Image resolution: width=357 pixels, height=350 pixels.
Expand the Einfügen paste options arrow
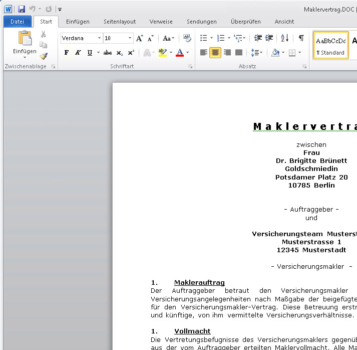pyautogui.click(x=25, y=58)
